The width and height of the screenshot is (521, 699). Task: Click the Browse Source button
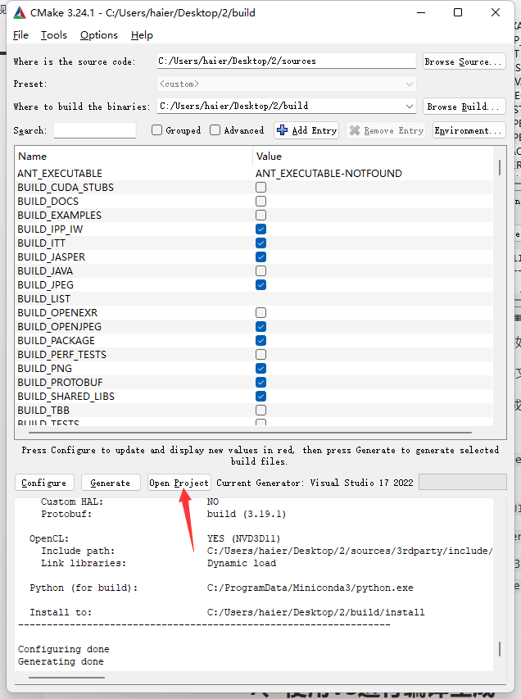464,61
